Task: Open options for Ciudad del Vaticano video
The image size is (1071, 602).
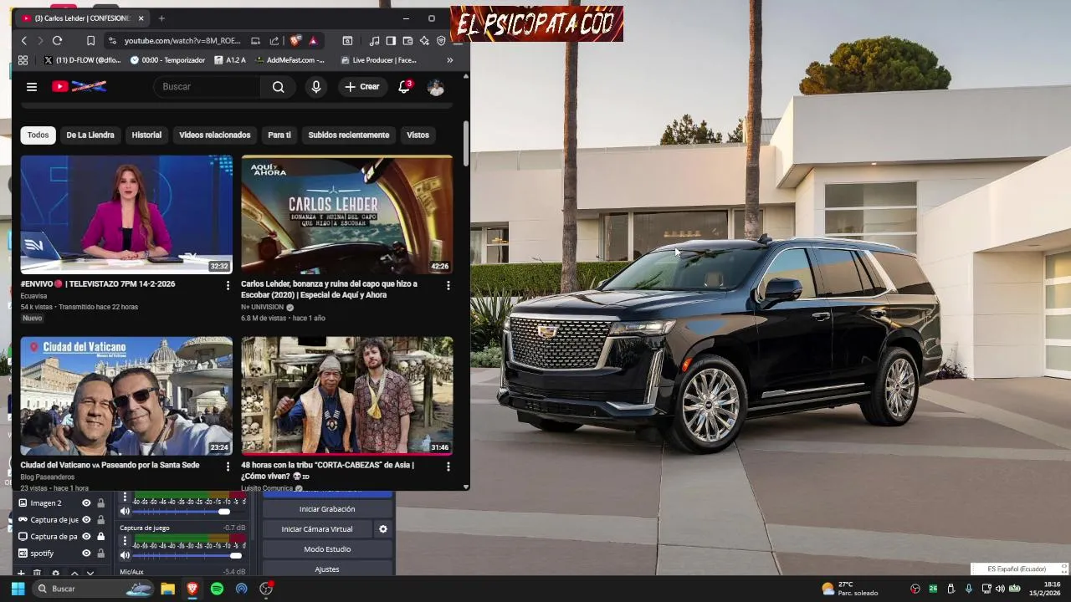Action: (228, 467)
